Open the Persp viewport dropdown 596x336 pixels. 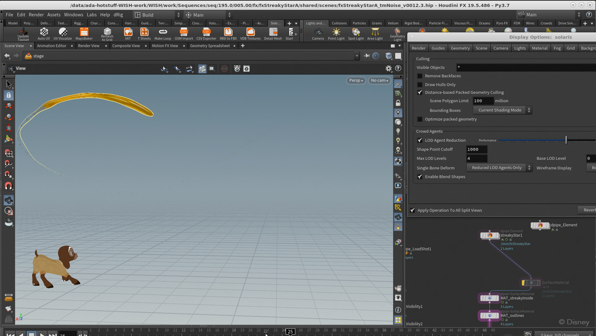(x=356, y=80)
